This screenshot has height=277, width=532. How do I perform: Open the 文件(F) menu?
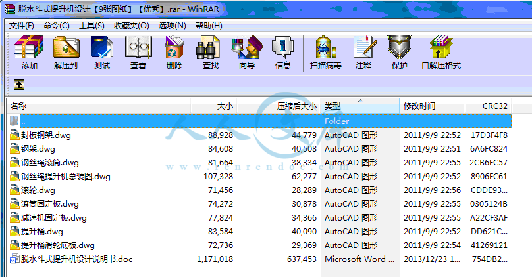click(21, 26)
